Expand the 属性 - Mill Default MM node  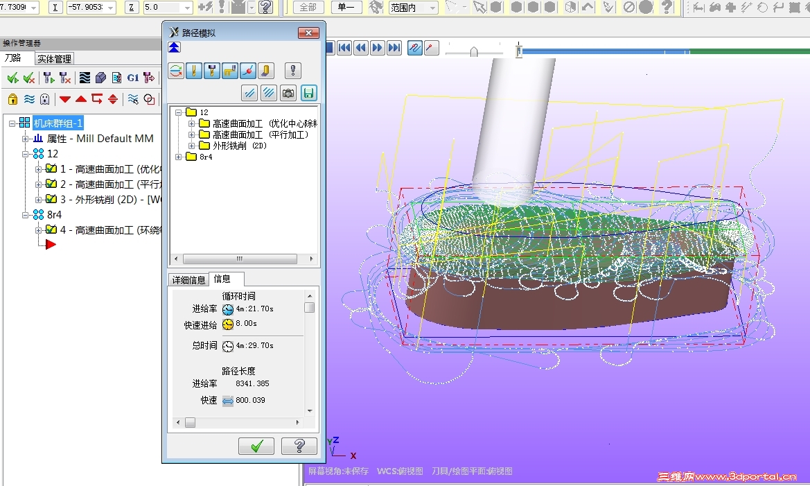pyautogui.click(x=25, y=139)
